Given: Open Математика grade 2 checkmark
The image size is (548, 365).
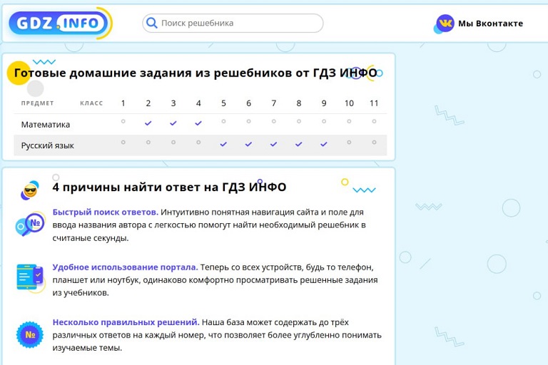Looking at the screenshot, I should (148, 123).
